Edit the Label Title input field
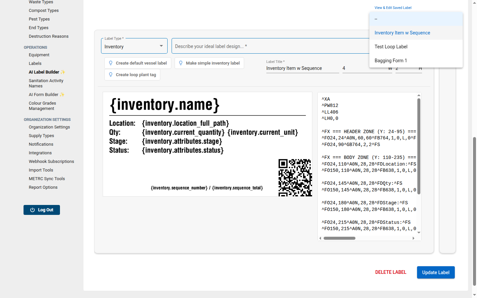This screenshot has width=477, height=298. coord(302,68)
